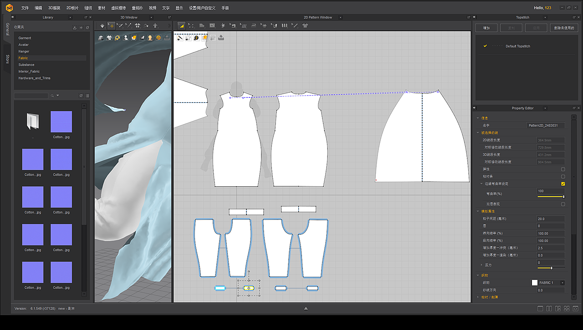Click the white folder thumbnail in Library

pos(33,122)
